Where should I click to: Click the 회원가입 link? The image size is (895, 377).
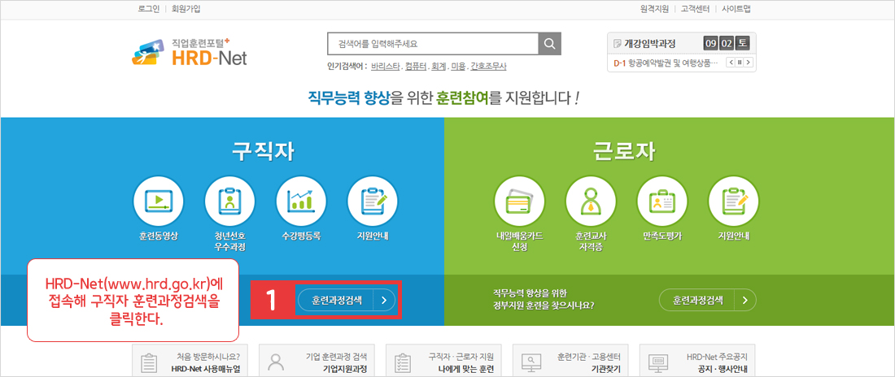[186, 9]
